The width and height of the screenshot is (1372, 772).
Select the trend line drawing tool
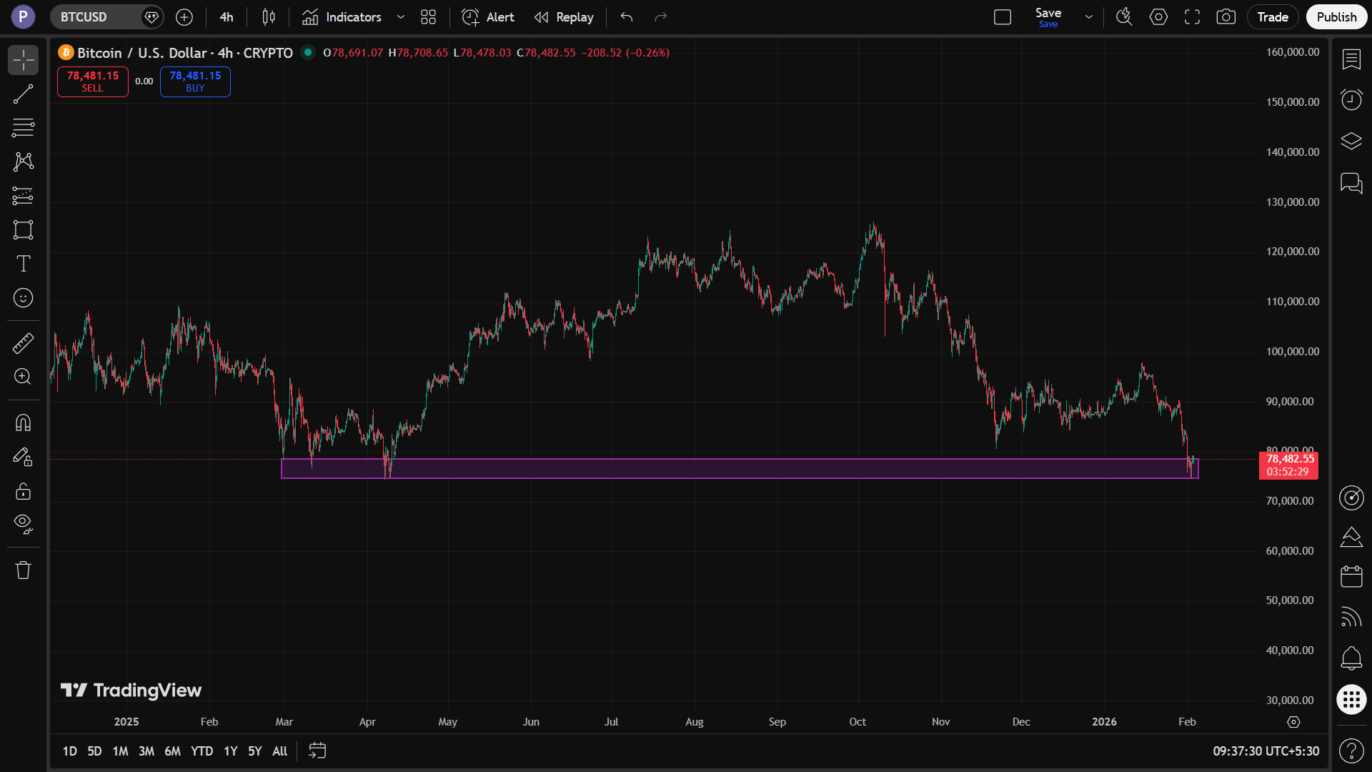pos(23,94)
